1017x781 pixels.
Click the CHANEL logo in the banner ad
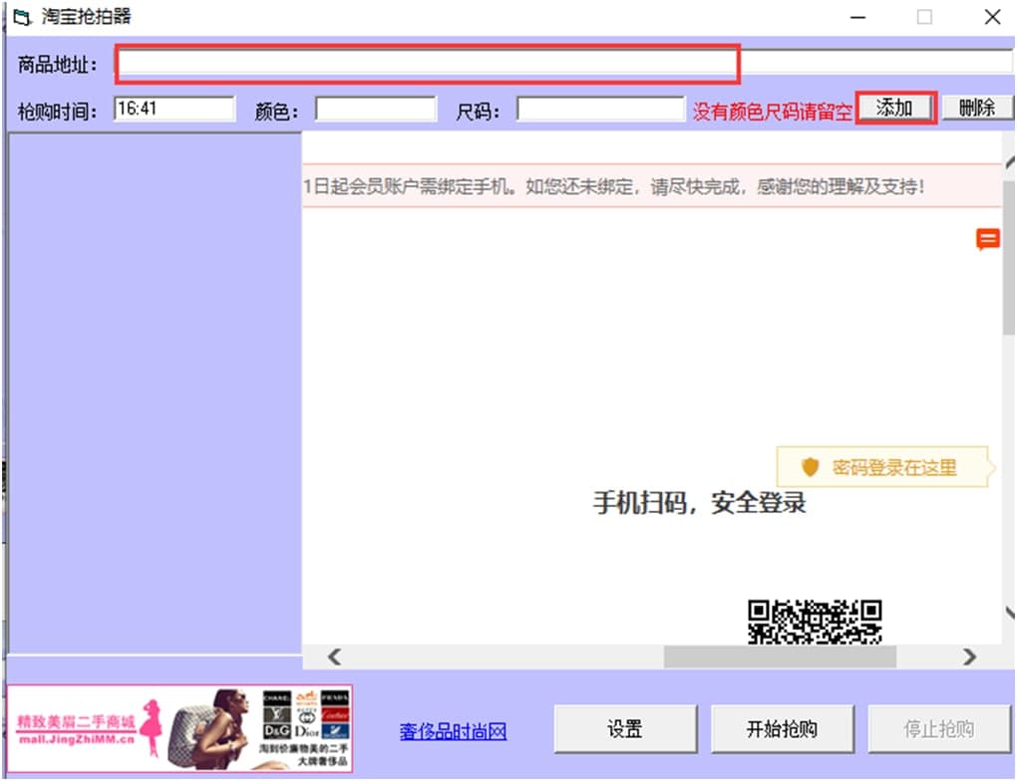276,697
